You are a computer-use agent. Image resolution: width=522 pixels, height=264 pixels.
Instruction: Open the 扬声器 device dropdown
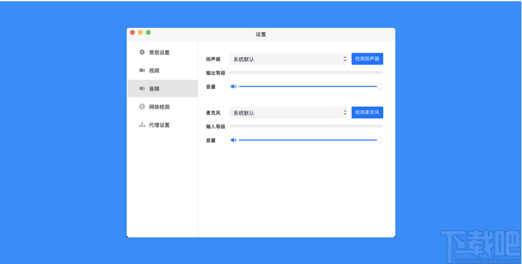click(289, 59)
